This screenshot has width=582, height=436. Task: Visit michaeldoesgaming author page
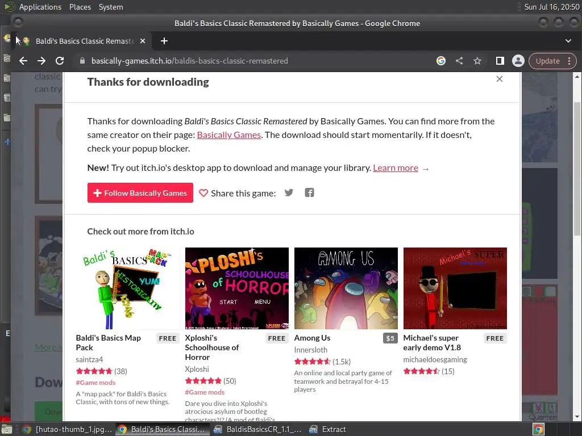435,359
